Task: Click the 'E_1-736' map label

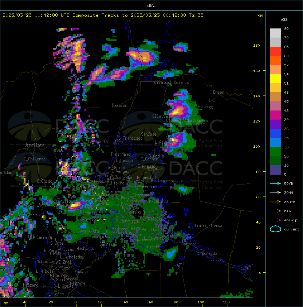Action: 205,108
